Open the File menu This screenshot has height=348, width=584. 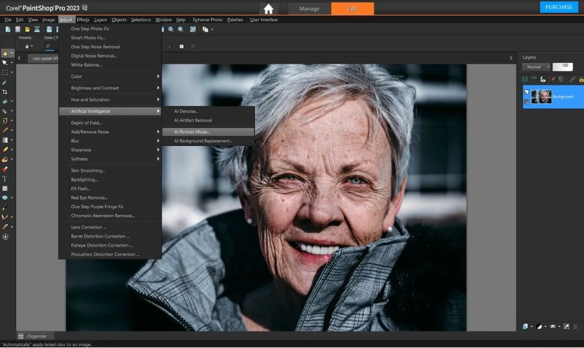8,19
